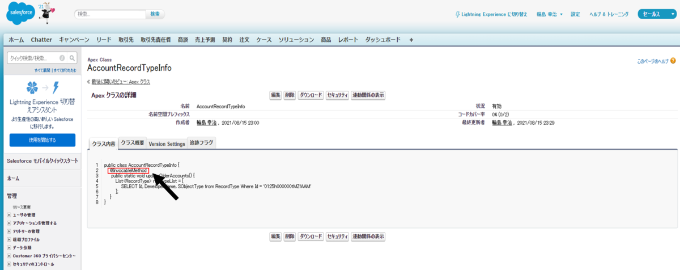Click the blue 使用を開始する button
This screenshot has height=270, width=680.
pyautogui.click(x=42, y=140)
